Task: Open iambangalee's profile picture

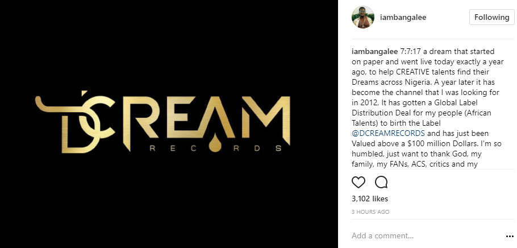Action: [x=363, y=17]
